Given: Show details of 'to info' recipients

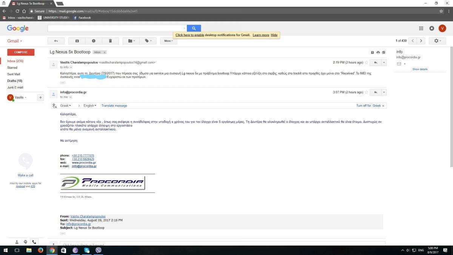Looking at the screenshot, I should coord(71,67).
